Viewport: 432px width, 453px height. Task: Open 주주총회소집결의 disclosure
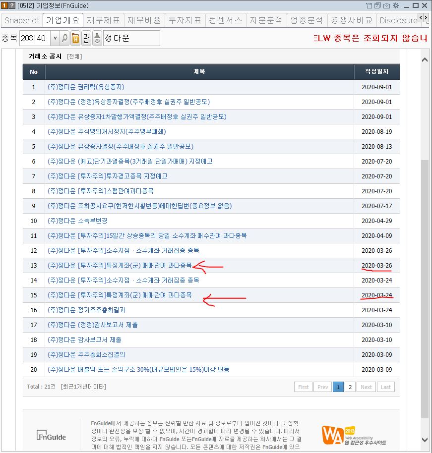86,354
